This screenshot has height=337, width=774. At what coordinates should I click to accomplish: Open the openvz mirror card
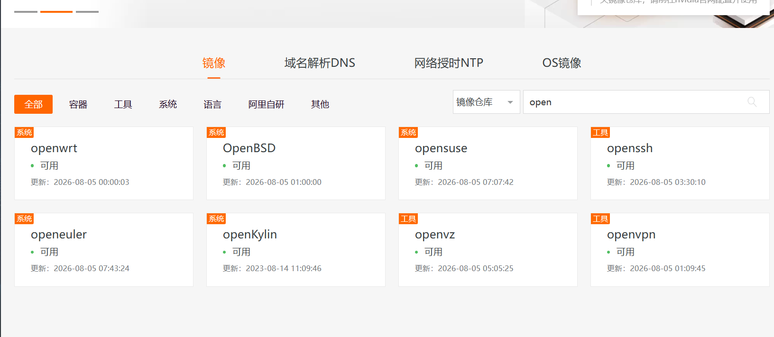(488, 250)
